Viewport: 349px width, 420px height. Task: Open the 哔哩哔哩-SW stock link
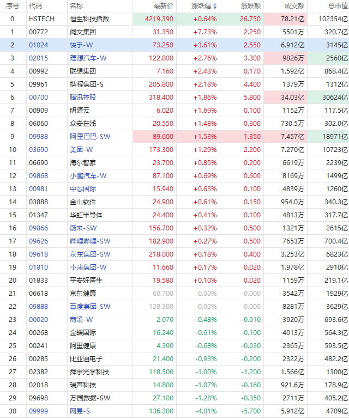pos(90,241)
